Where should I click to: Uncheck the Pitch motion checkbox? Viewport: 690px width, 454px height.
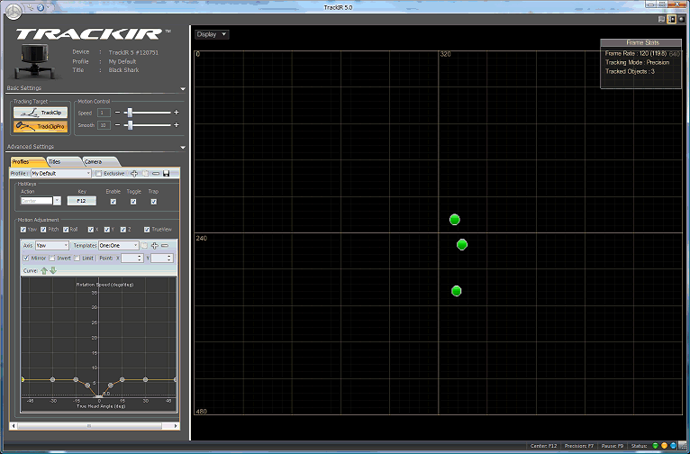click(43, 229)
